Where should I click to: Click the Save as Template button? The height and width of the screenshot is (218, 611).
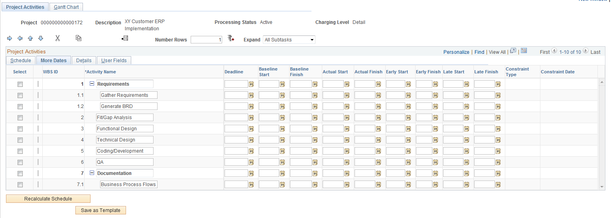(101, 210)
